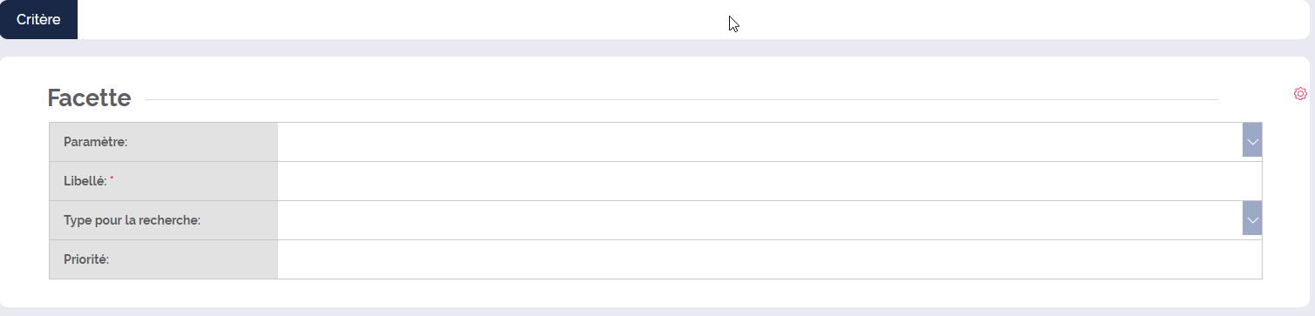Focus the Libellé text field
This screenshot has width=1315, height=316.
coord(769,181)
